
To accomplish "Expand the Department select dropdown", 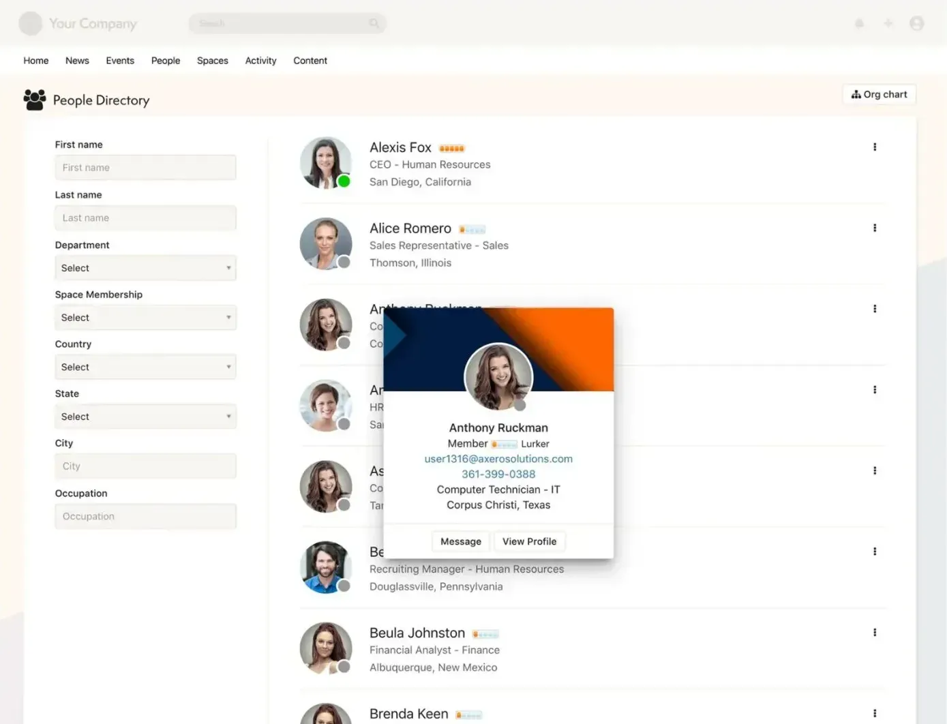I will pos(146,268).
